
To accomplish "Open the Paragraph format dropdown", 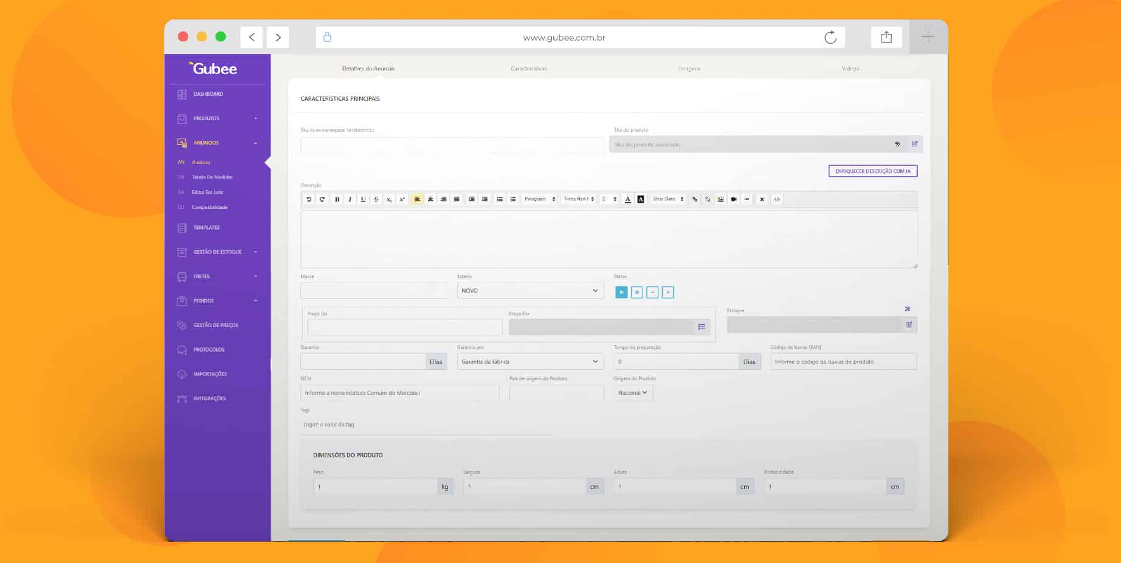I will [x=540, y=199].
